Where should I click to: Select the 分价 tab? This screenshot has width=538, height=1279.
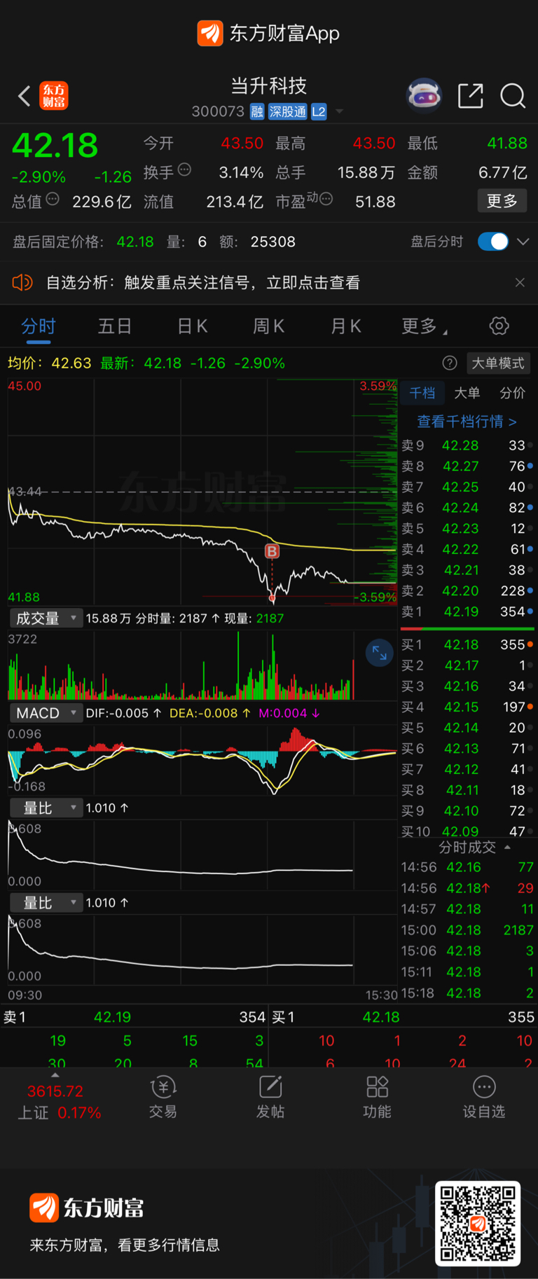click(512, 393)
